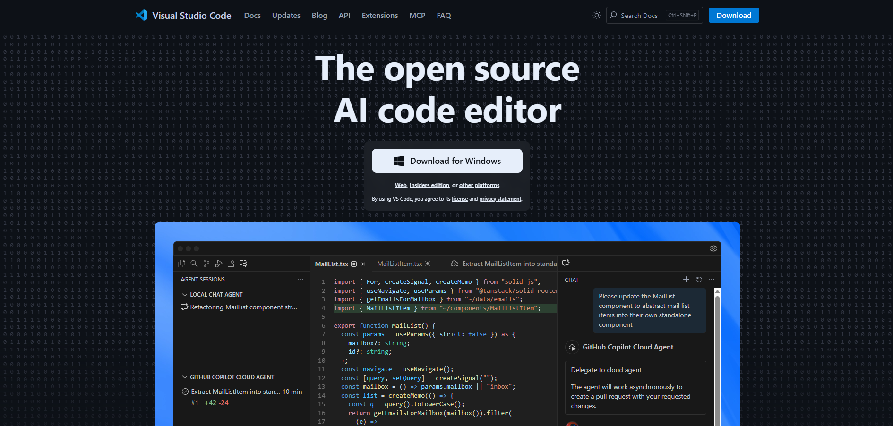The width and height of the screenshot is (893, 426).
Task: Open the Search icon in editor activity bar
Action: (x=194, y=264)
